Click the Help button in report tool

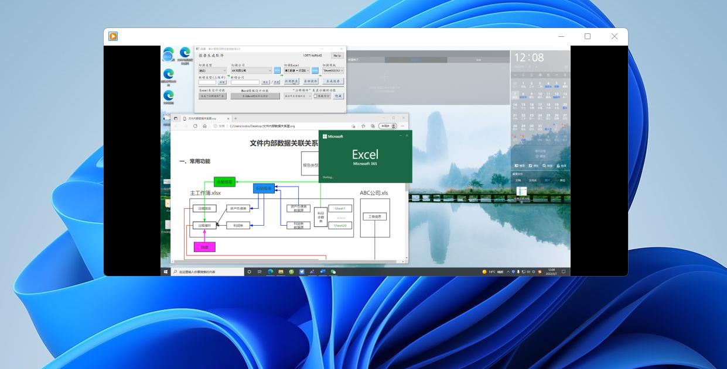(x=337, y=56)
